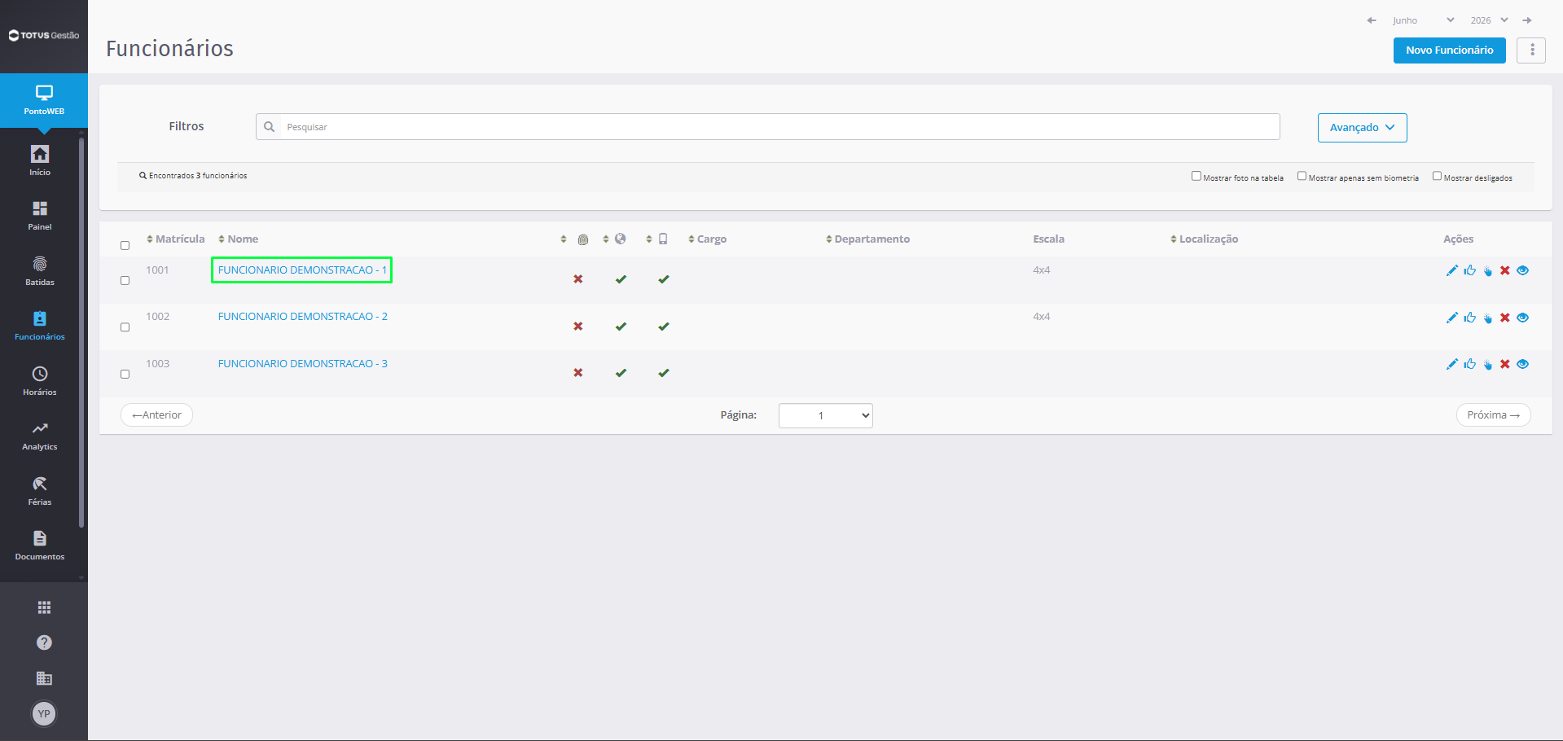The image size is (1563, 741).
Task: Click the hand pointer icon in row 1003
Action: point(1487,365)
